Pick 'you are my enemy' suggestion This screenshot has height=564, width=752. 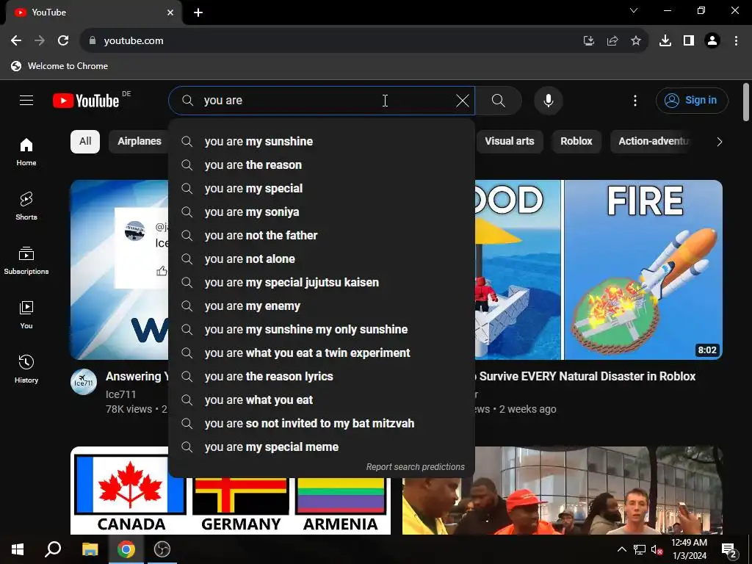322,306
